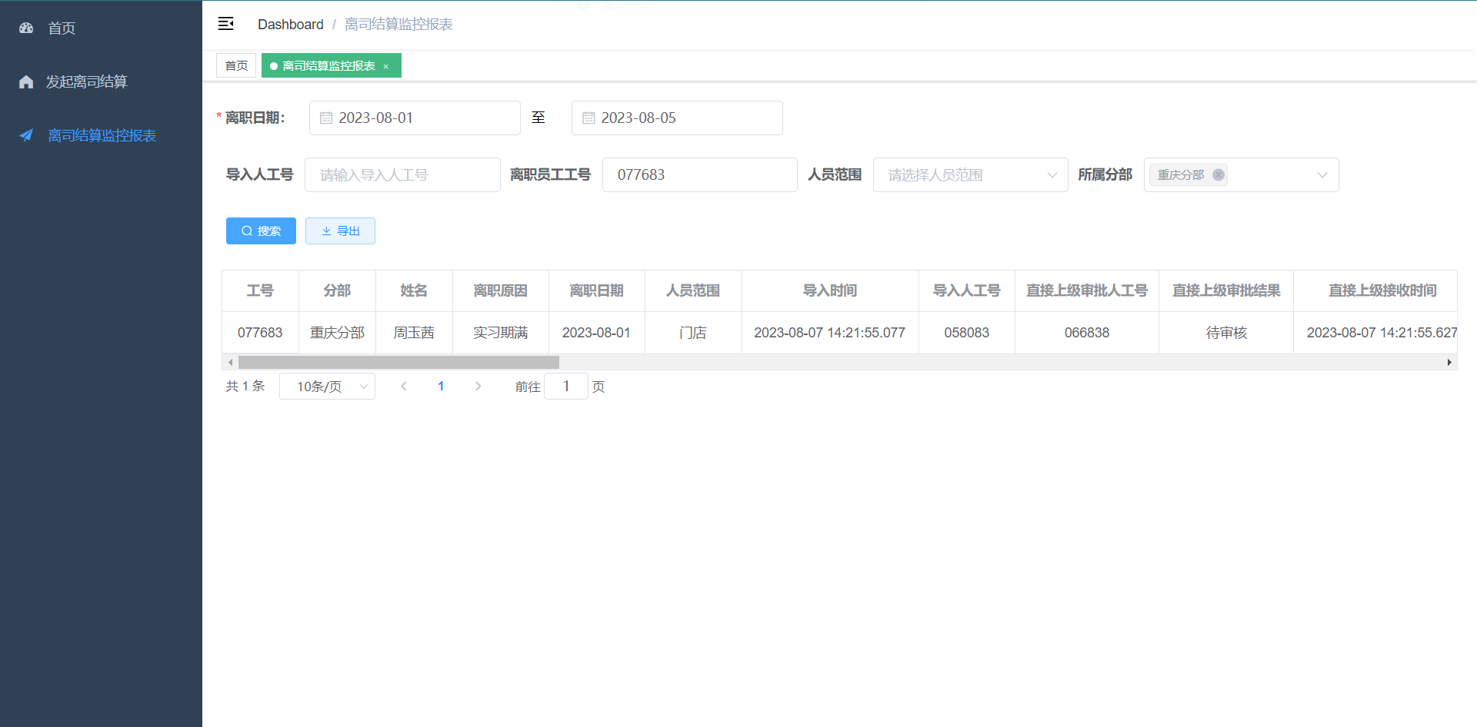The image size is (1477, 727).
Task: Select the 离司结算监控报表 tab
Action: (332, 65)
